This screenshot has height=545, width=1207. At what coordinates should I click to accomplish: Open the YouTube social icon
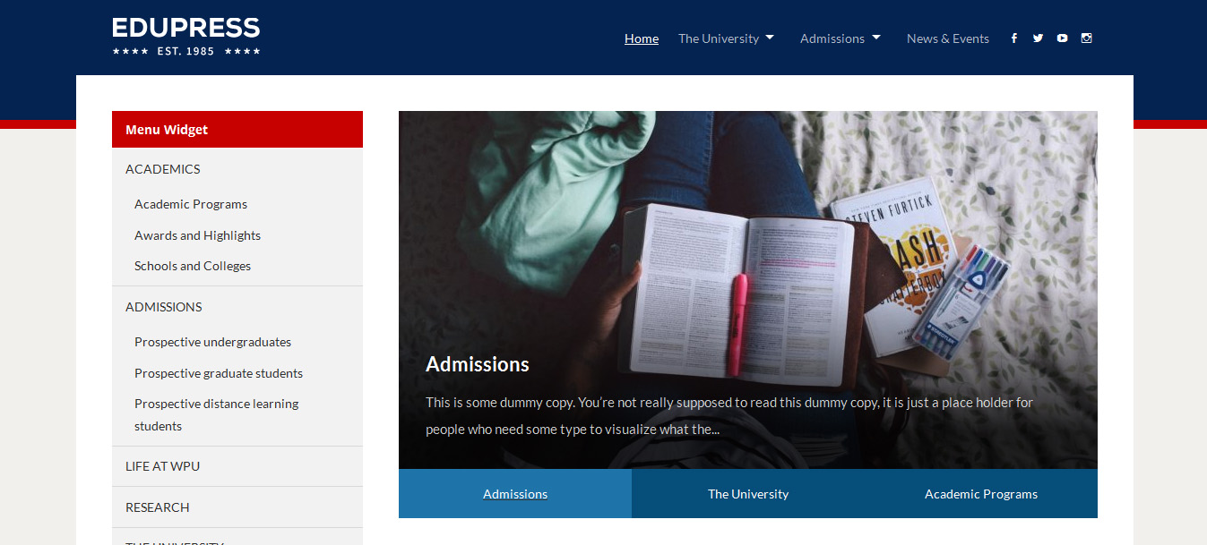pyautogui.click(x=1062, y=38)
